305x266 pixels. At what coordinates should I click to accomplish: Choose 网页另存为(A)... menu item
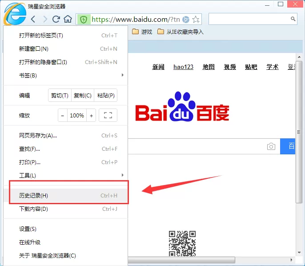point(65,135)
